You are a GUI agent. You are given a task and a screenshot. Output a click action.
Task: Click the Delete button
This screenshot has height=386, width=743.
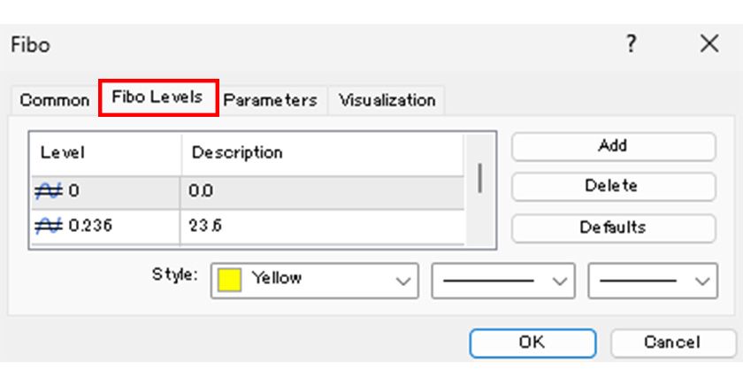click(612, 186)
